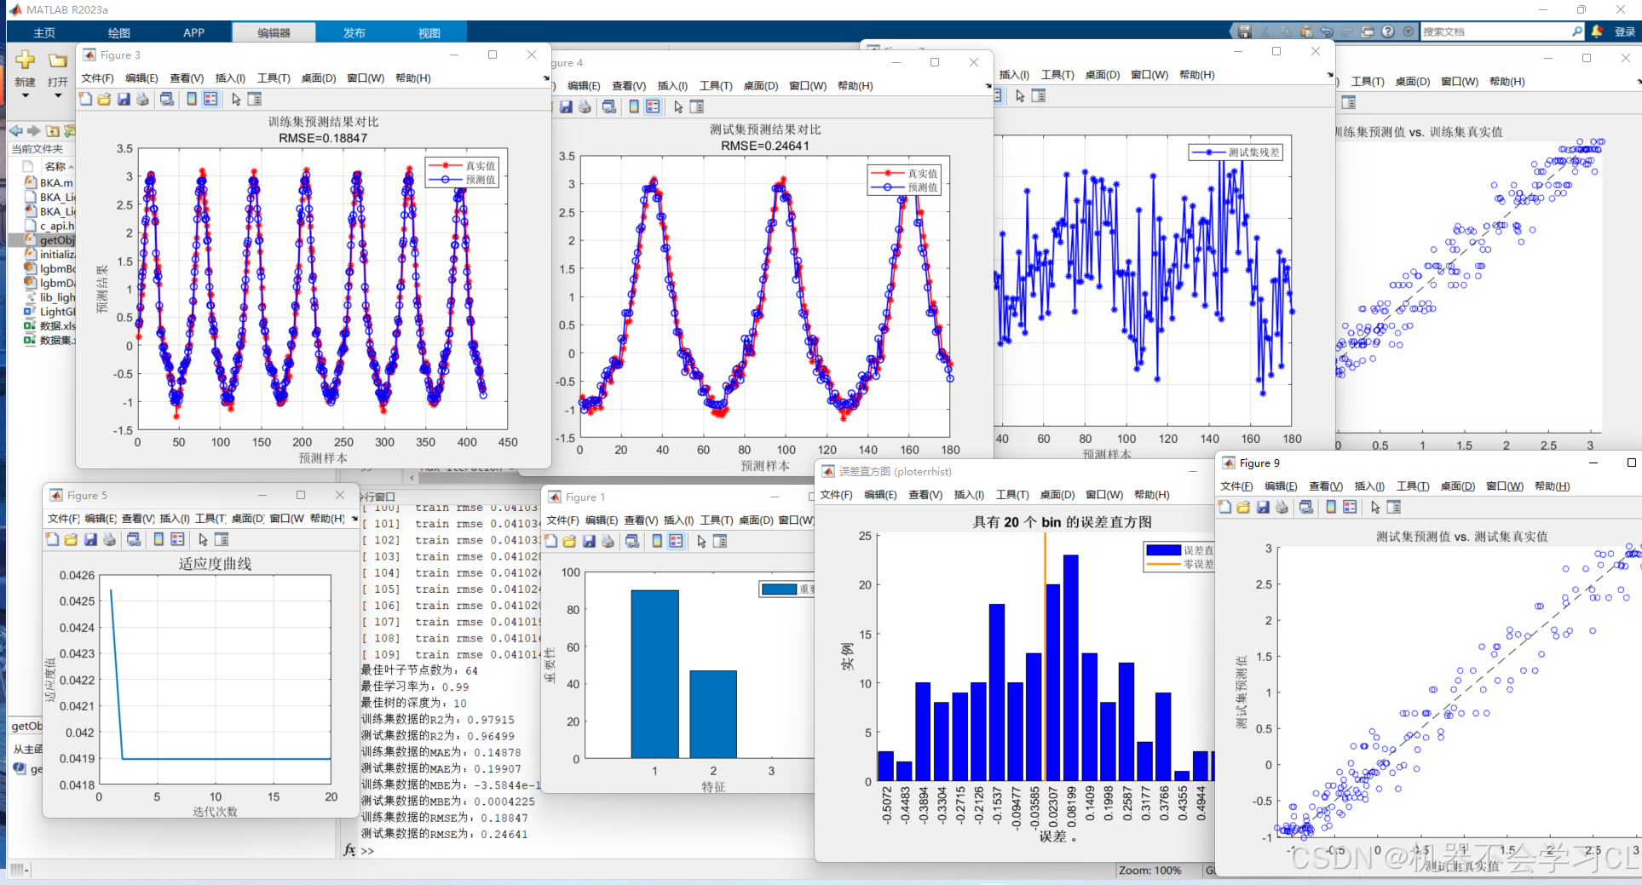Toggle Edit Plot arrow in Figure 3 toolbar
The height and width of the screenshot is (885, 1642).
(236, 100)
